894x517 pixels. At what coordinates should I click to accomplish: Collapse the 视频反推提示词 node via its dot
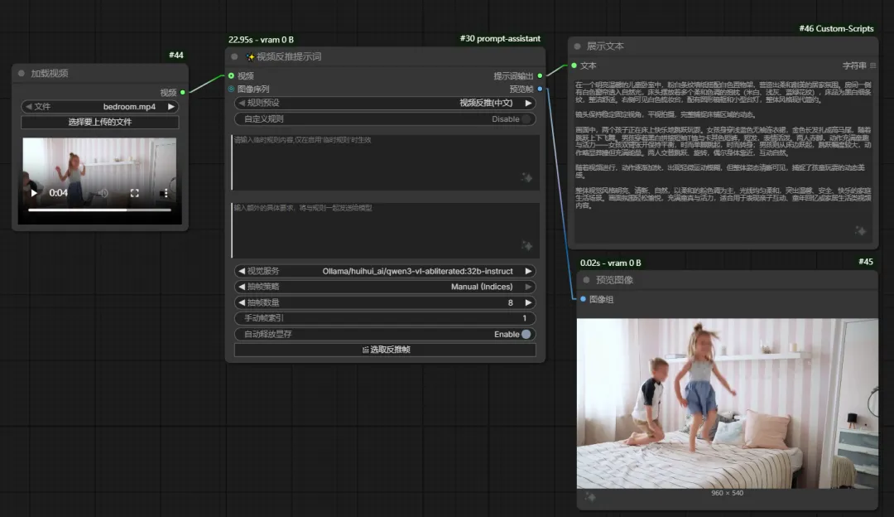click(234, 56)
